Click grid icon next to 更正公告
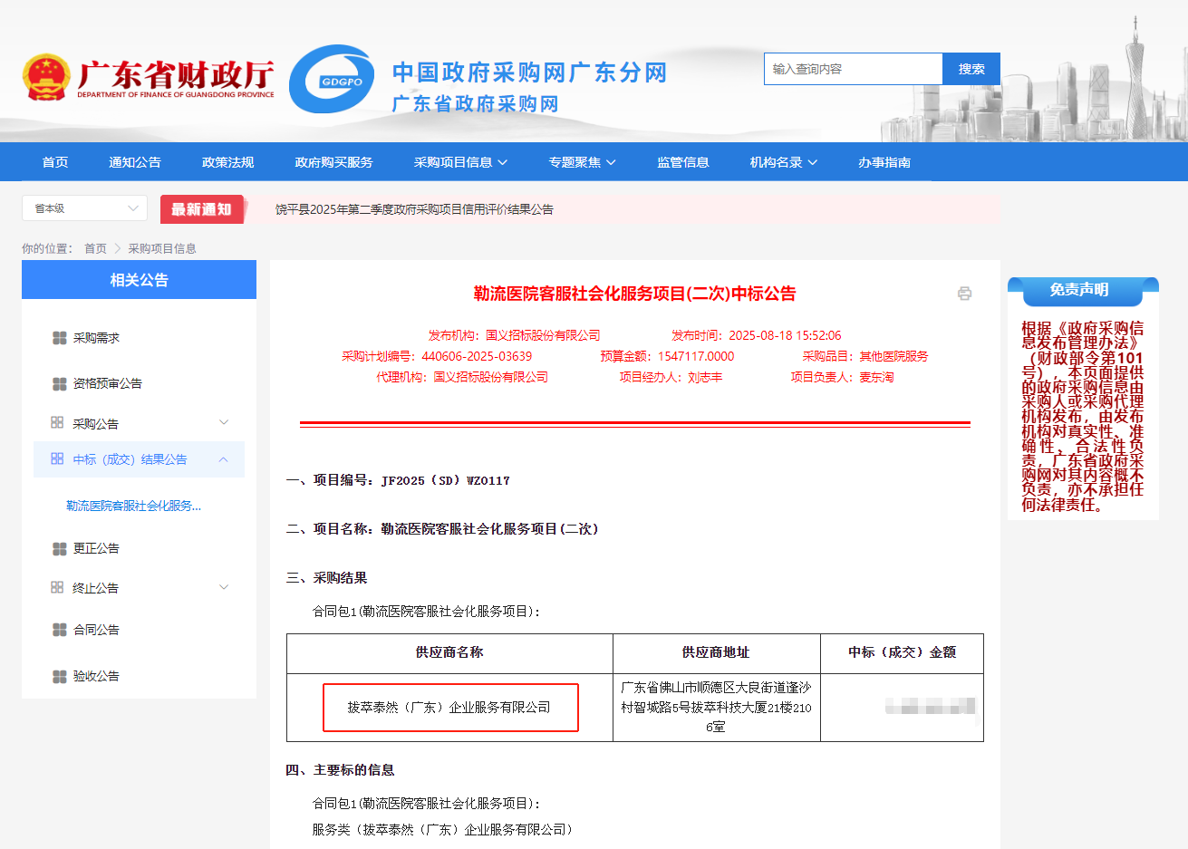Image resolution: width=1188 pixels, height=849 pixels. (x=60, y=548)
